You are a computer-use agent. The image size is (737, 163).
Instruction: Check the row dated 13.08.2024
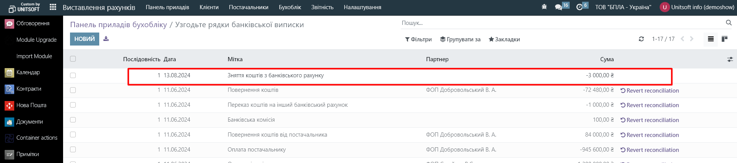coord(73,75)
